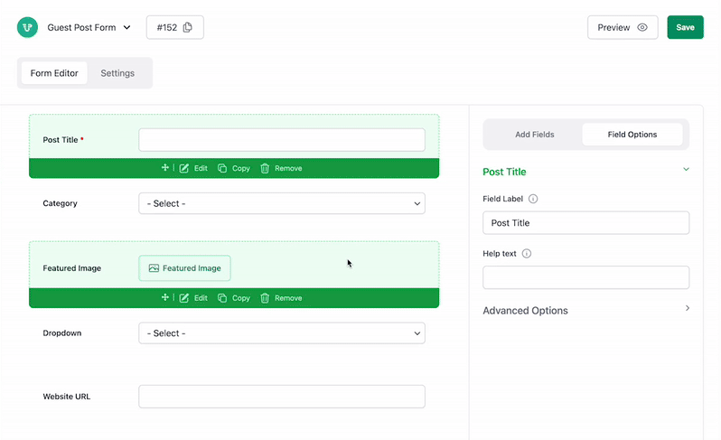Switch to the Settings tab

coord(117,73)
